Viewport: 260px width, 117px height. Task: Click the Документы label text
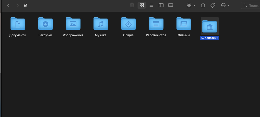[18, 35]
